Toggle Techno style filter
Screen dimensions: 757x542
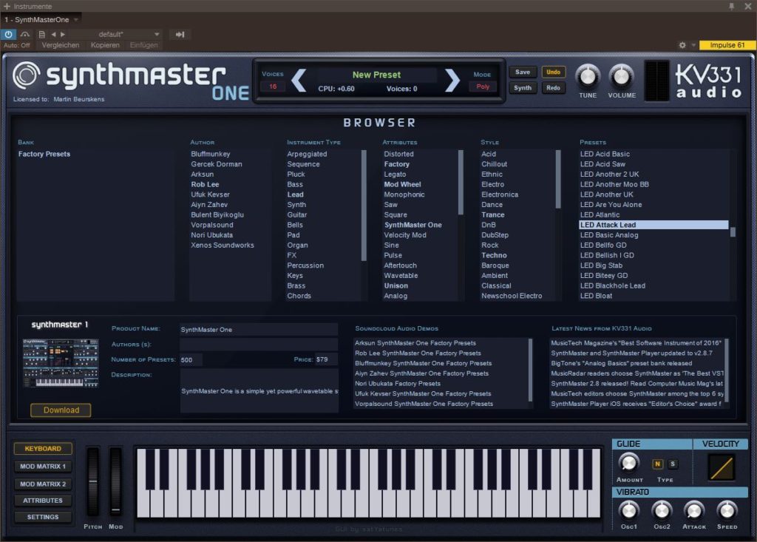coord(494,256)
